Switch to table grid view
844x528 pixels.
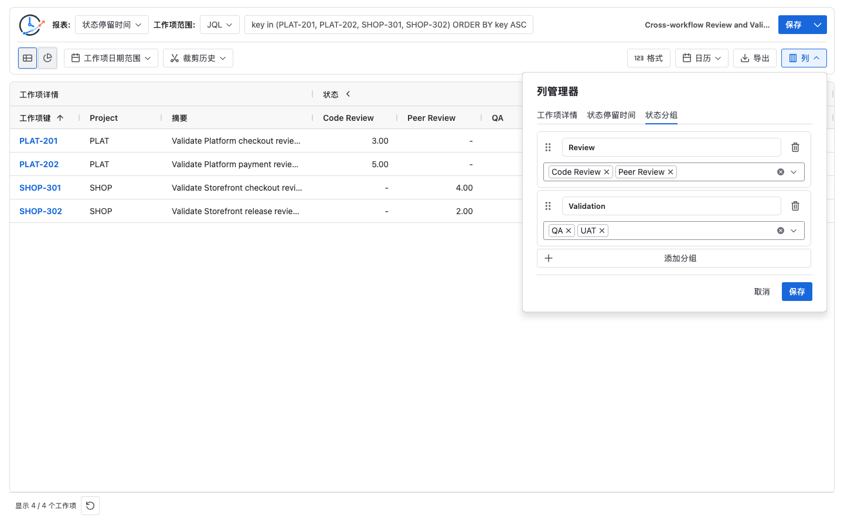point(28,58)
